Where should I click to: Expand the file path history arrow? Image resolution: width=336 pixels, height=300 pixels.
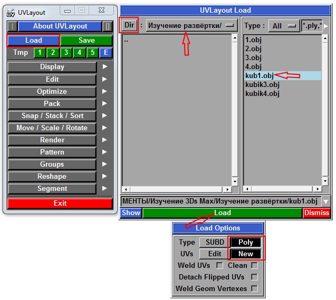325,201
